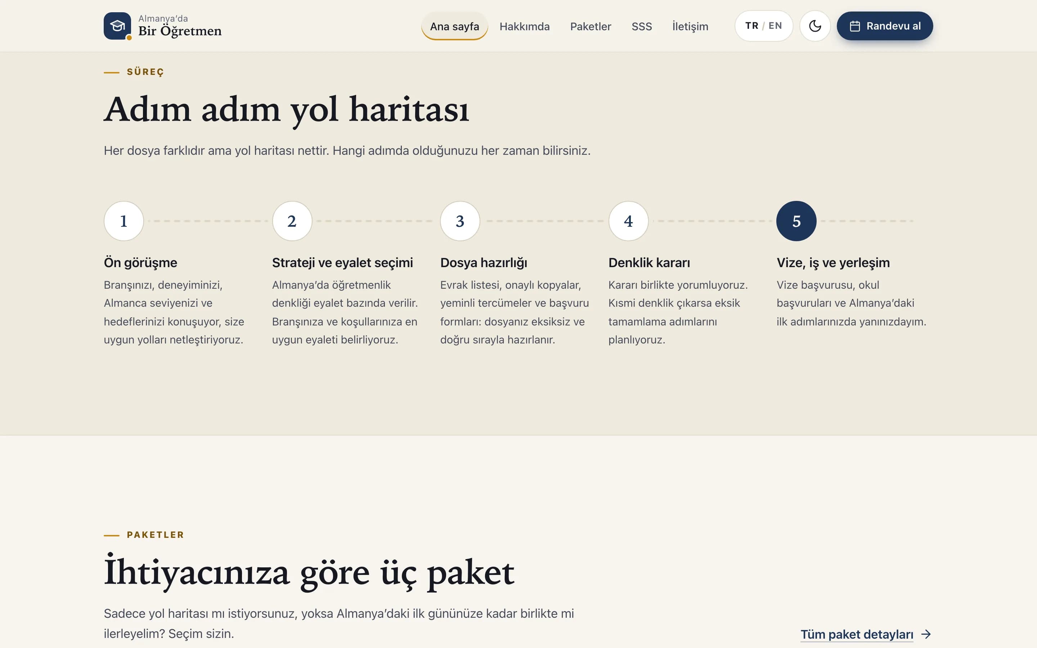The width and height of the screenshot is (1037, 648).
Task: Navigate to the SSS page
Action: point(642,26)
